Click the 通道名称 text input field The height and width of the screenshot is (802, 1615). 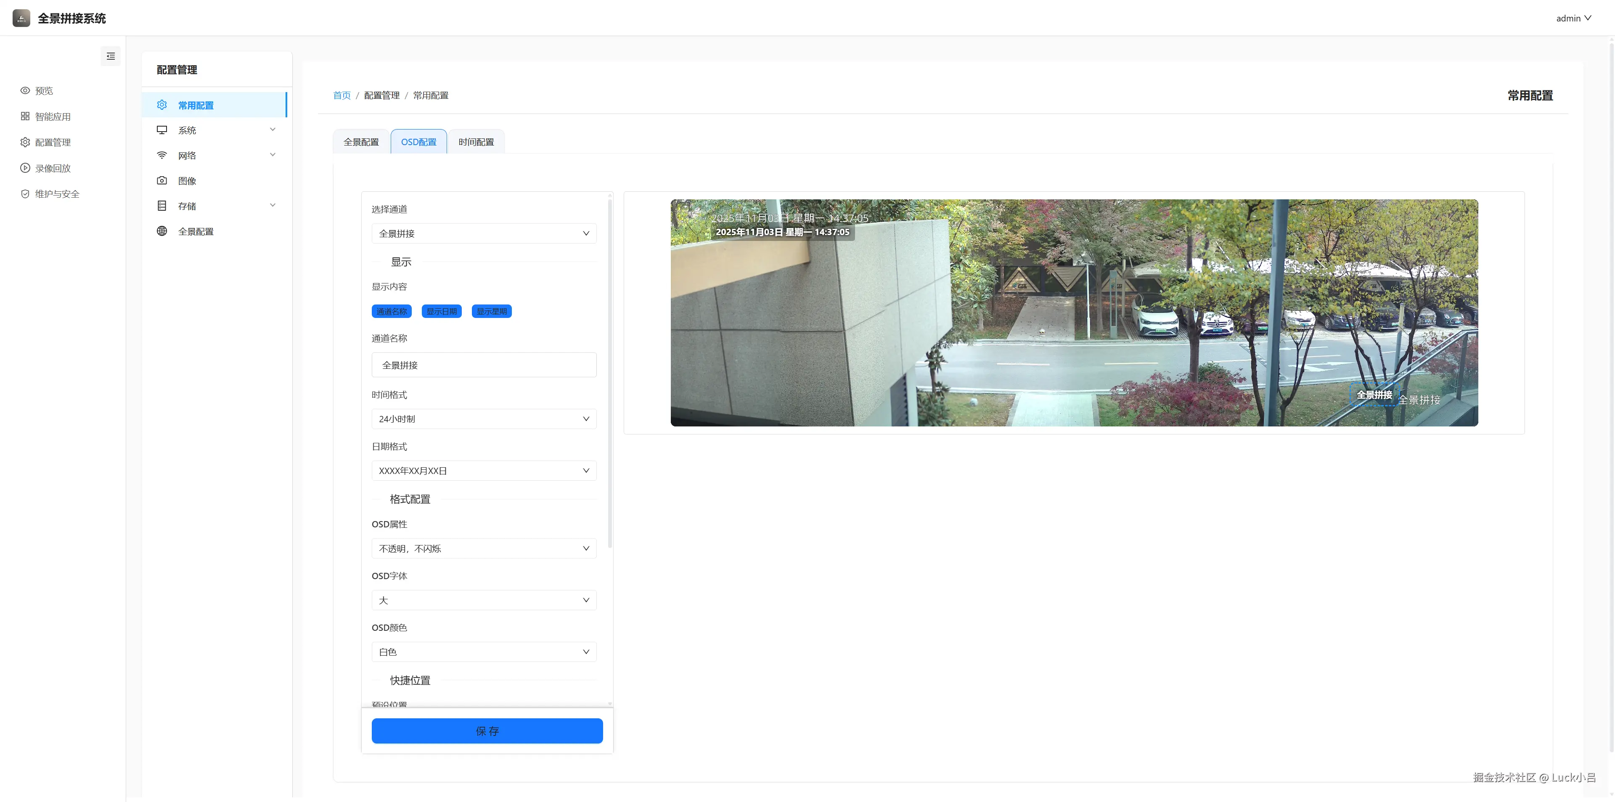coord(483,365)
